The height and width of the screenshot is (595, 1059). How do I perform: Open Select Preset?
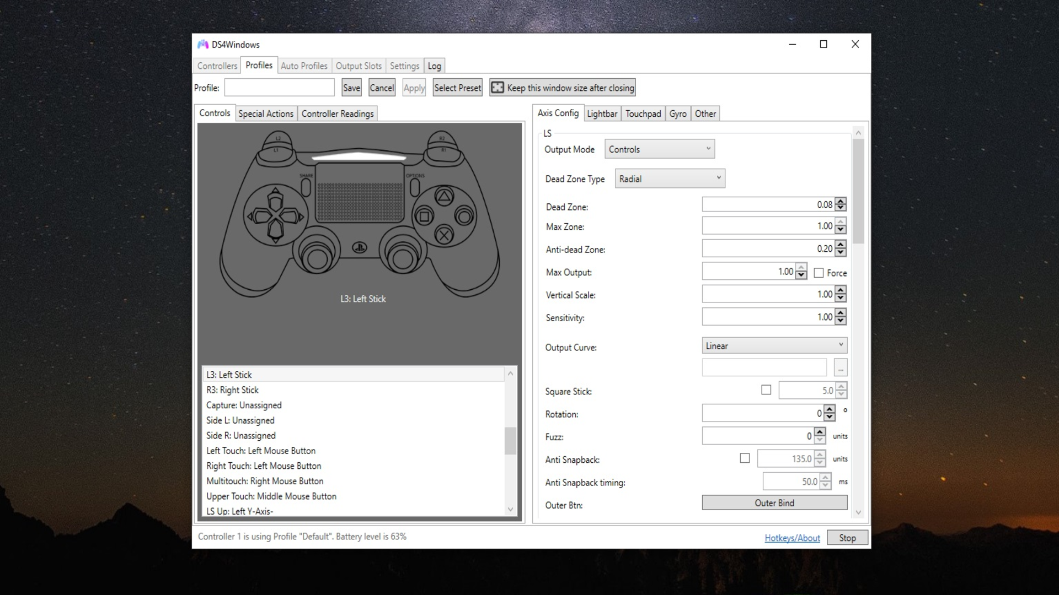tap(457, 88)
